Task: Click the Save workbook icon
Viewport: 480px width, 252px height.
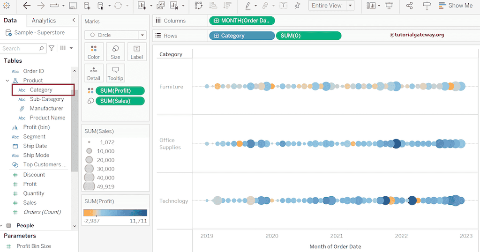Action: click(x=73, y=6)
